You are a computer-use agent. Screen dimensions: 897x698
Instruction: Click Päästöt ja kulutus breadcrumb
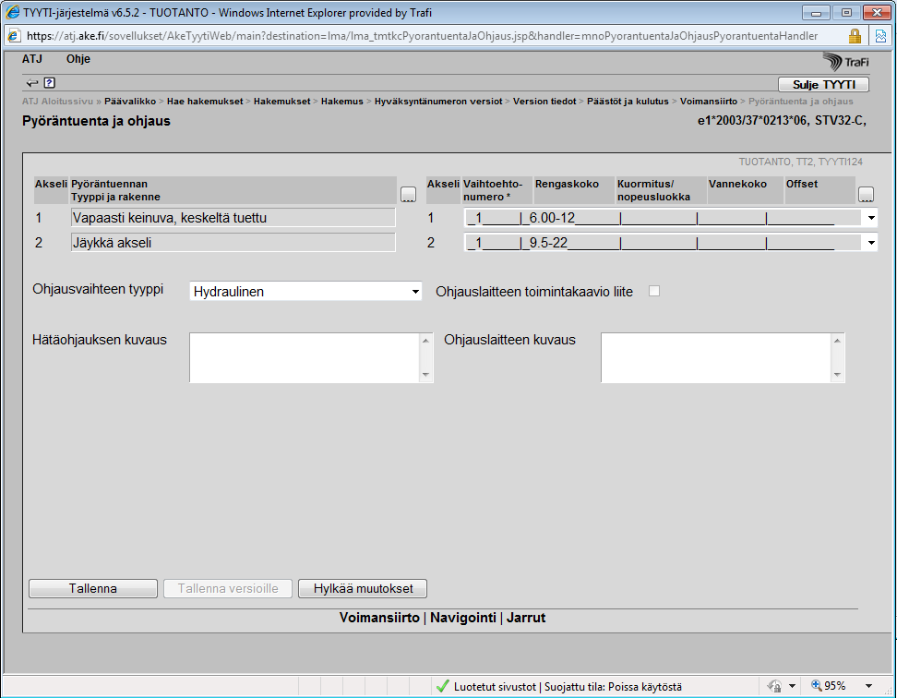point(628,102)
